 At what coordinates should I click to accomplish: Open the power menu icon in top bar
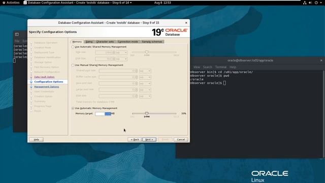pos(316,3)
